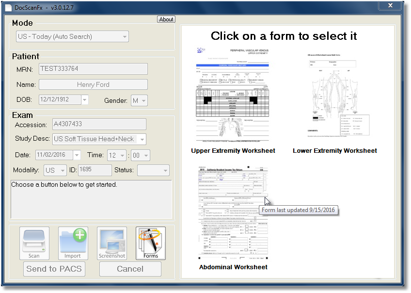
Task: Click the patient Name field
Action: tap(94, 84)
